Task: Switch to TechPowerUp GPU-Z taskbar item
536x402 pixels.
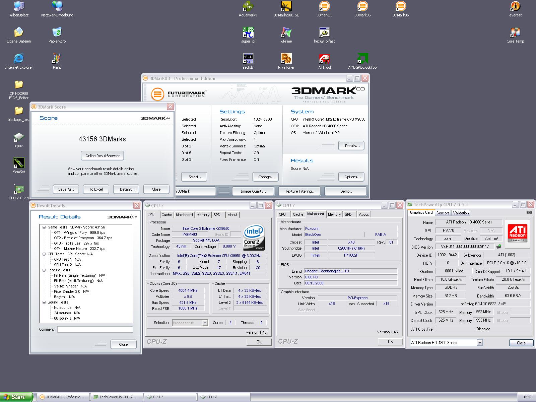Action: point(117,397)
